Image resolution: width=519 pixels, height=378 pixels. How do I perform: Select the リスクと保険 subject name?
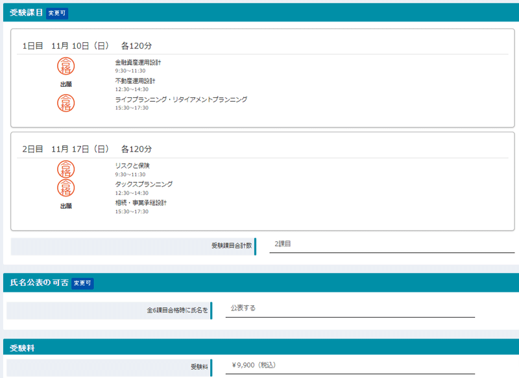132,165
